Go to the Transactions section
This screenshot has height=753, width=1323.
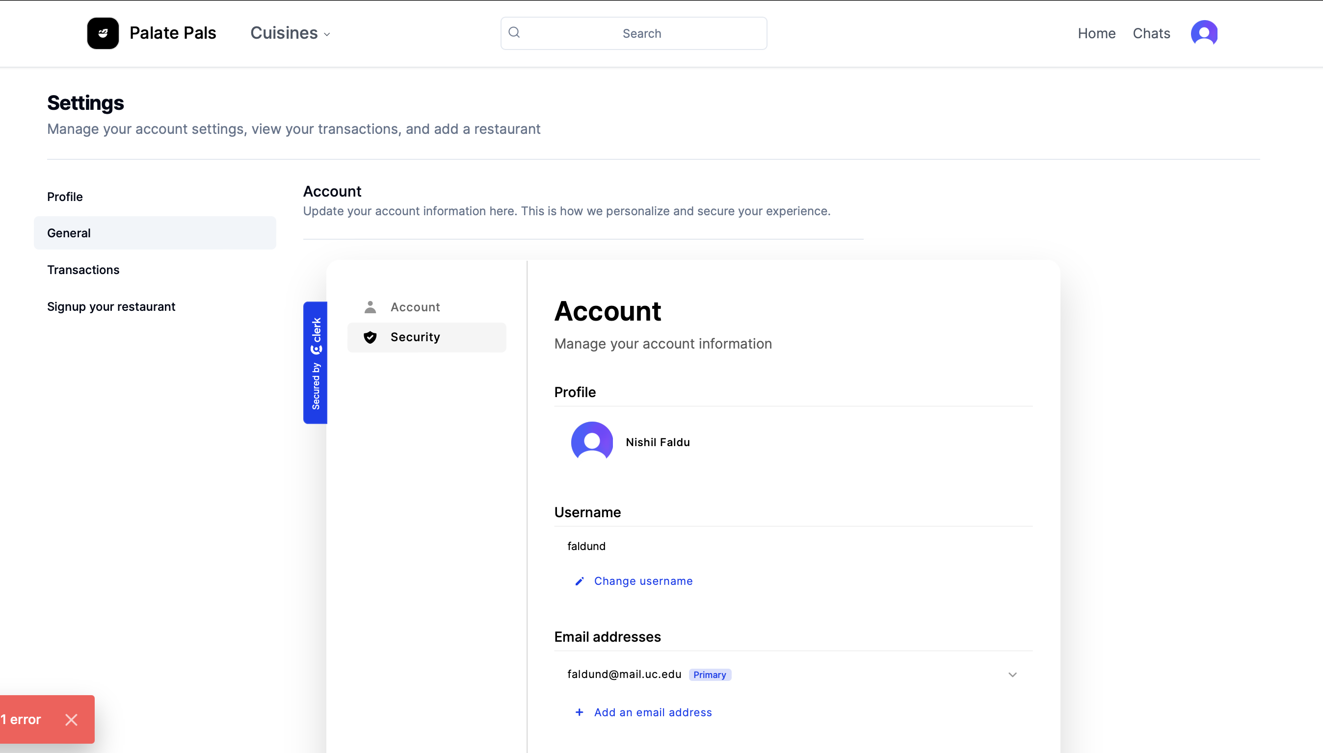coord(83,270)
